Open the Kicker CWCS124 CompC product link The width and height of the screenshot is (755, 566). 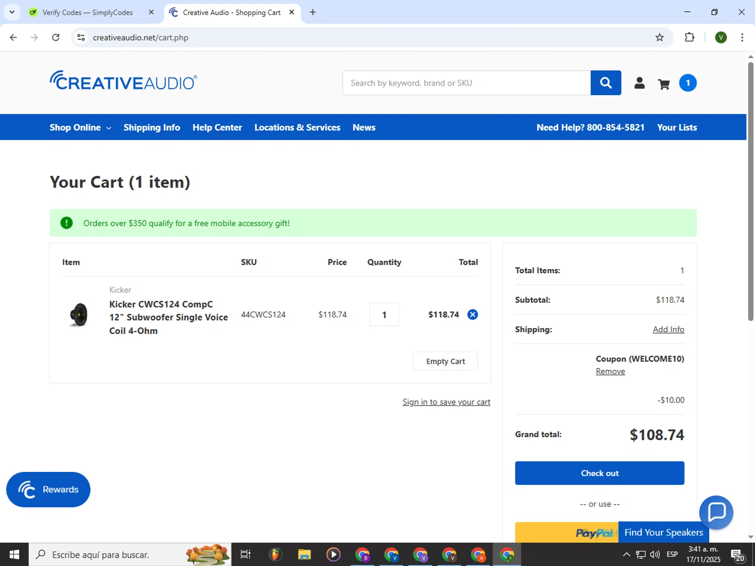click(x=169, y=317)
